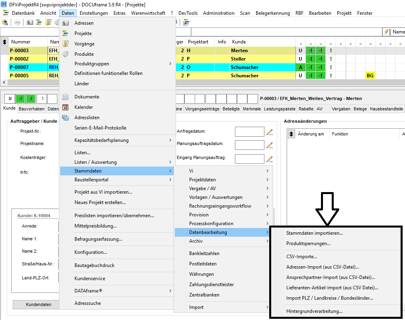The image size is (405, 320).
Task: Click the Eingang Planungsauftrag input field
Action: pos(250,159)
